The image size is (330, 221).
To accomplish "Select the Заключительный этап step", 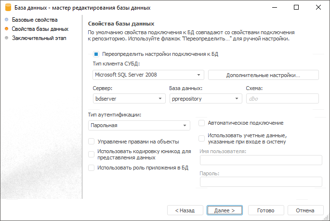I will pos(39,38).
